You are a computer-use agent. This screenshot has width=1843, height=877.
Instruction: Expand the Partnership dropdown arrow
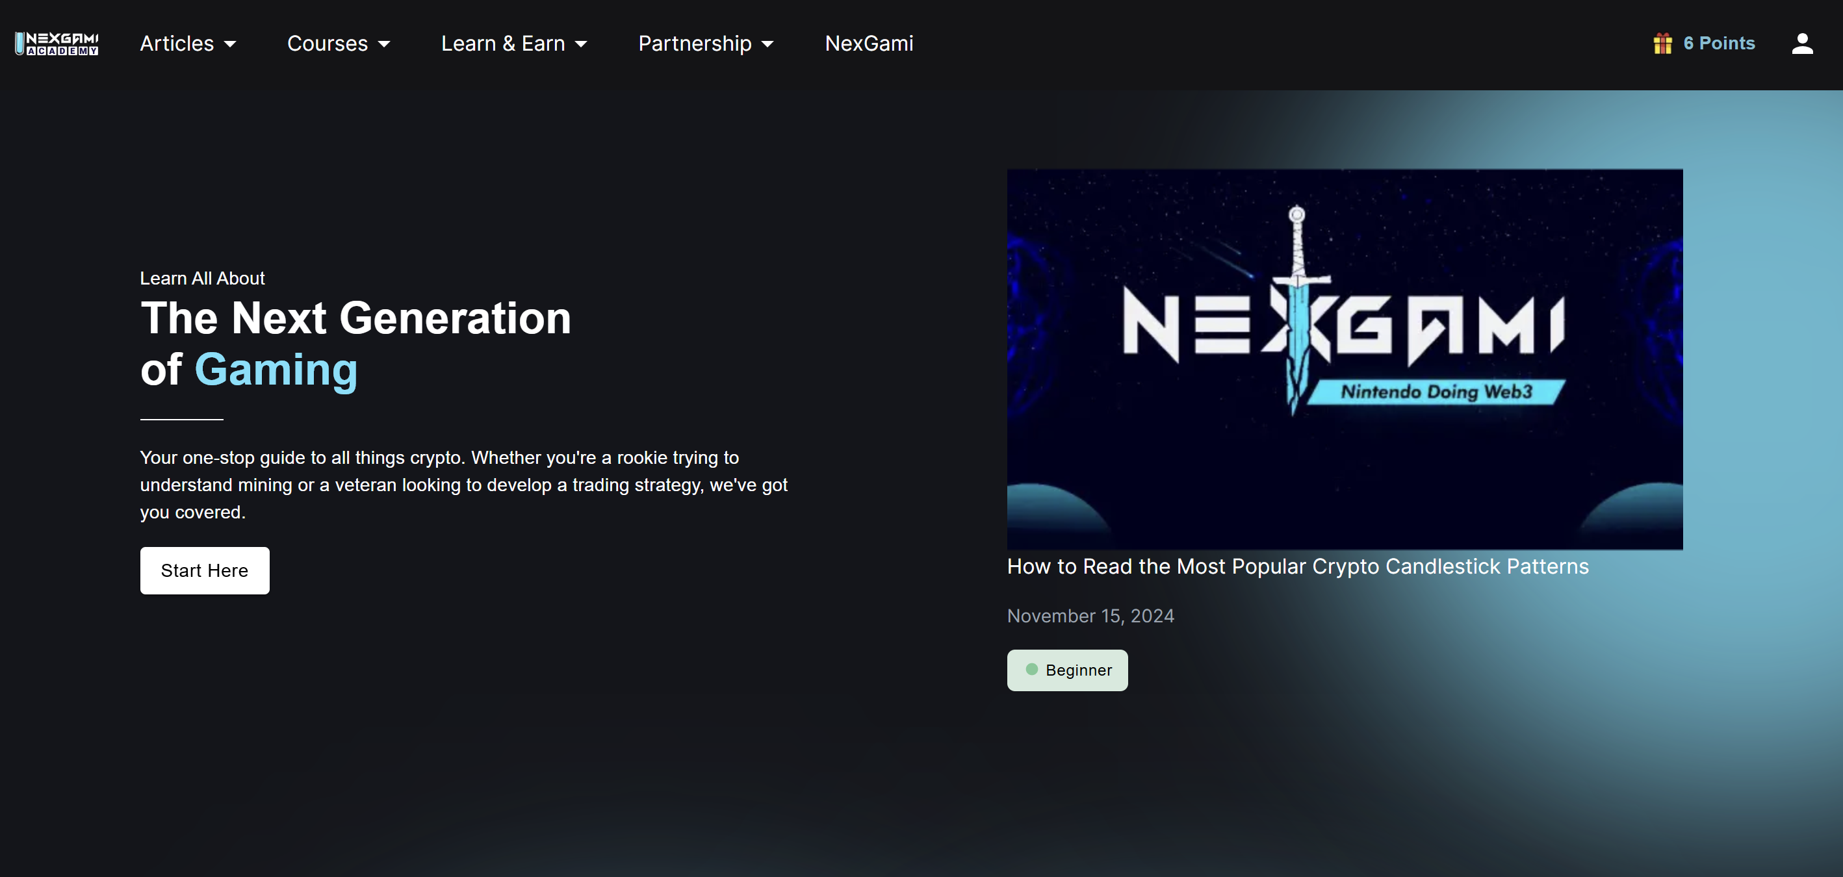(x=767, y=44)
